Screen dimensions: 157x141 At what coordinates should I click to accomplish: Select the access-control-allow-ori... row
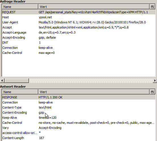pyautogui.click(x=79, y=133)
